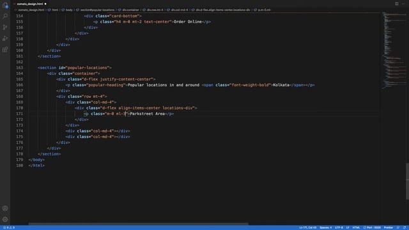Click the horizontal scrollbar at bottom
409x230 pixels.
coord(138,224)
